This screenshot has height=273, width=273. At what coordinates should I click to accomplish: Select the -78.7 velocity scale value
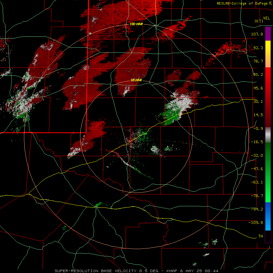pyautogui.click(x=257, y=196)
